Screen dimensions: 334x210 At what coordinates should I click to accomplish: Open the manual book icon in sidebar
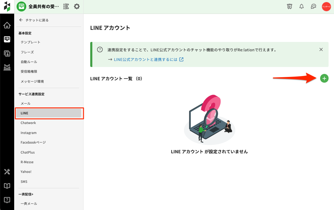pos(7,186)
